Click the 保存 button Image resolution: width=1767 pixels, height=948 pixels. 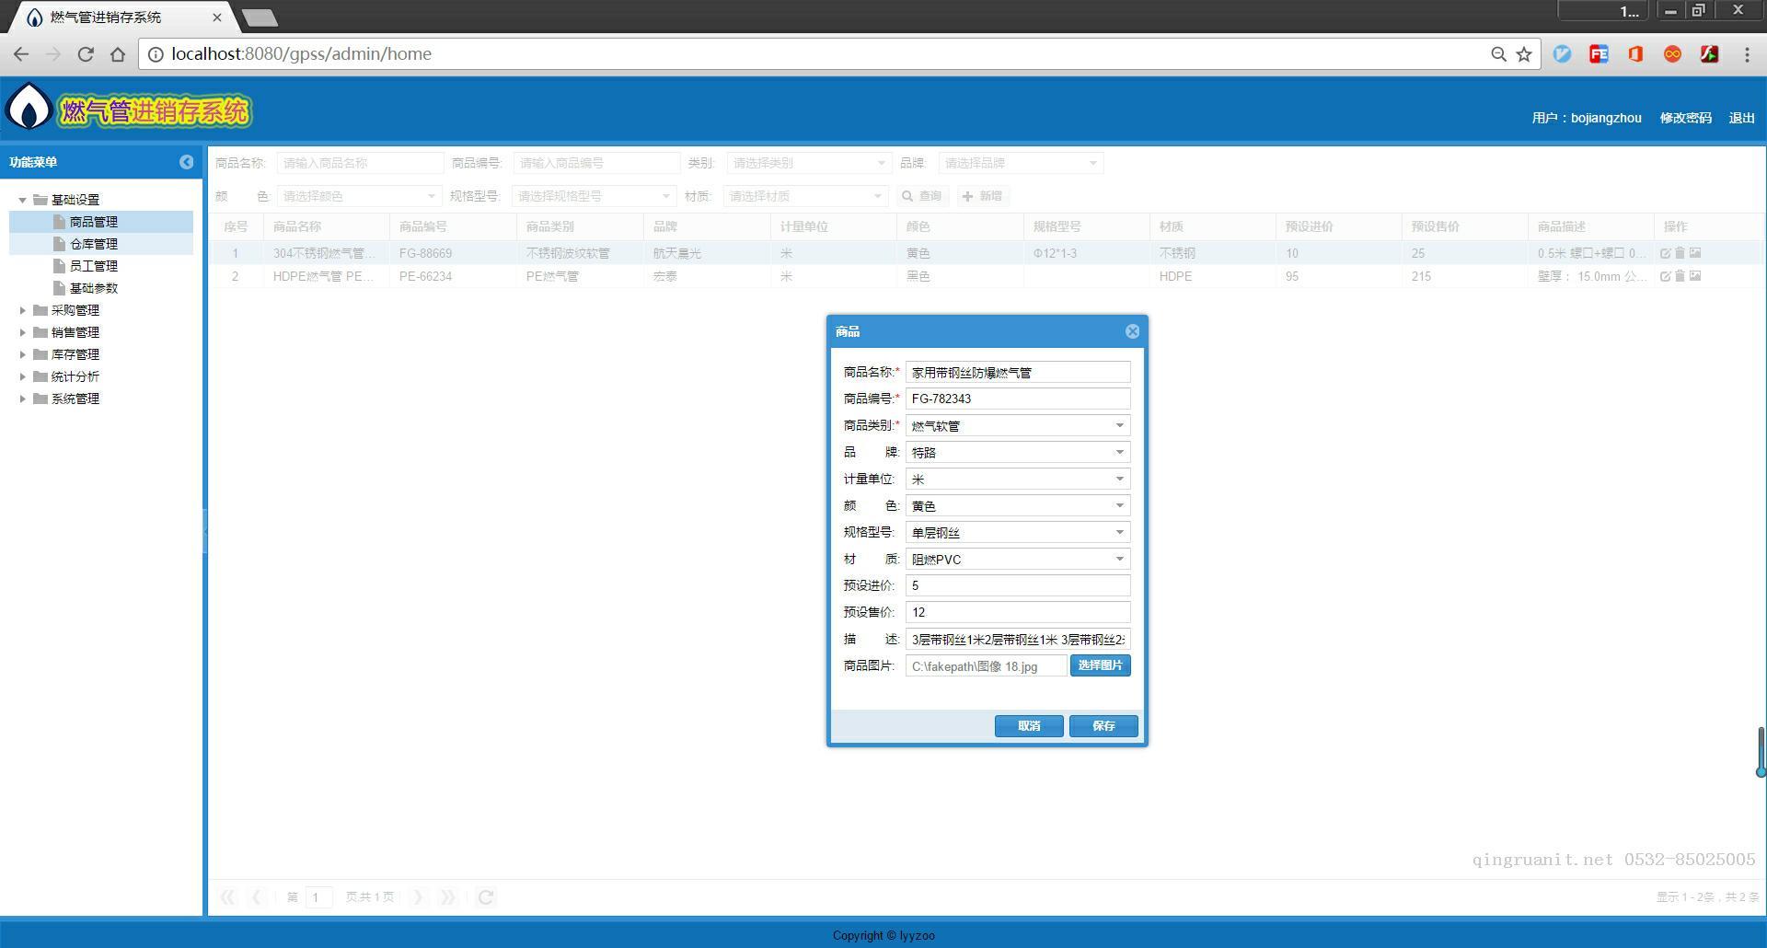pyautogui.click(x=1103, y=726)
